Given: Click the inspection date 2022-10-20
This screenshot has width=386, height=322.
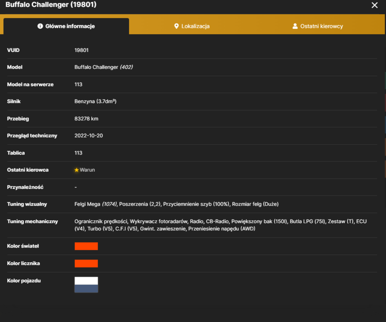Looking at the screenshot, I should (x=89, y=136).
